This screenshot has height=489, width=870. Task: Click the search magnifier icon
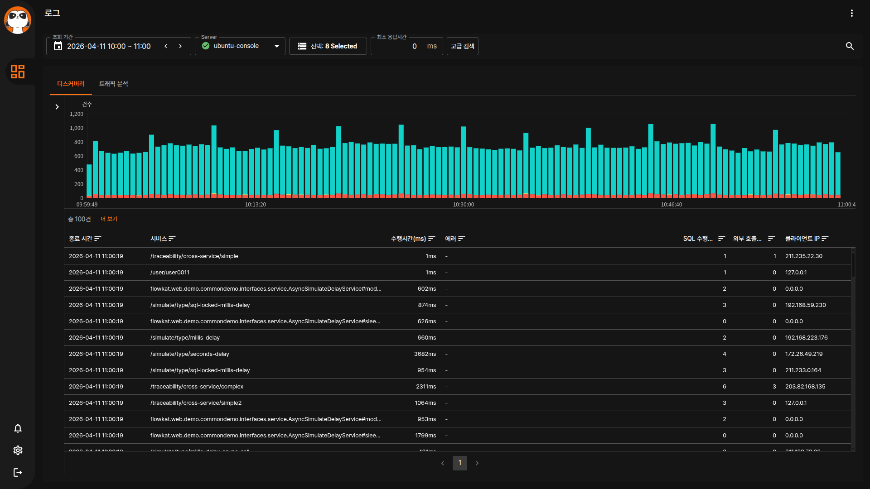click(x=850, y=46)
